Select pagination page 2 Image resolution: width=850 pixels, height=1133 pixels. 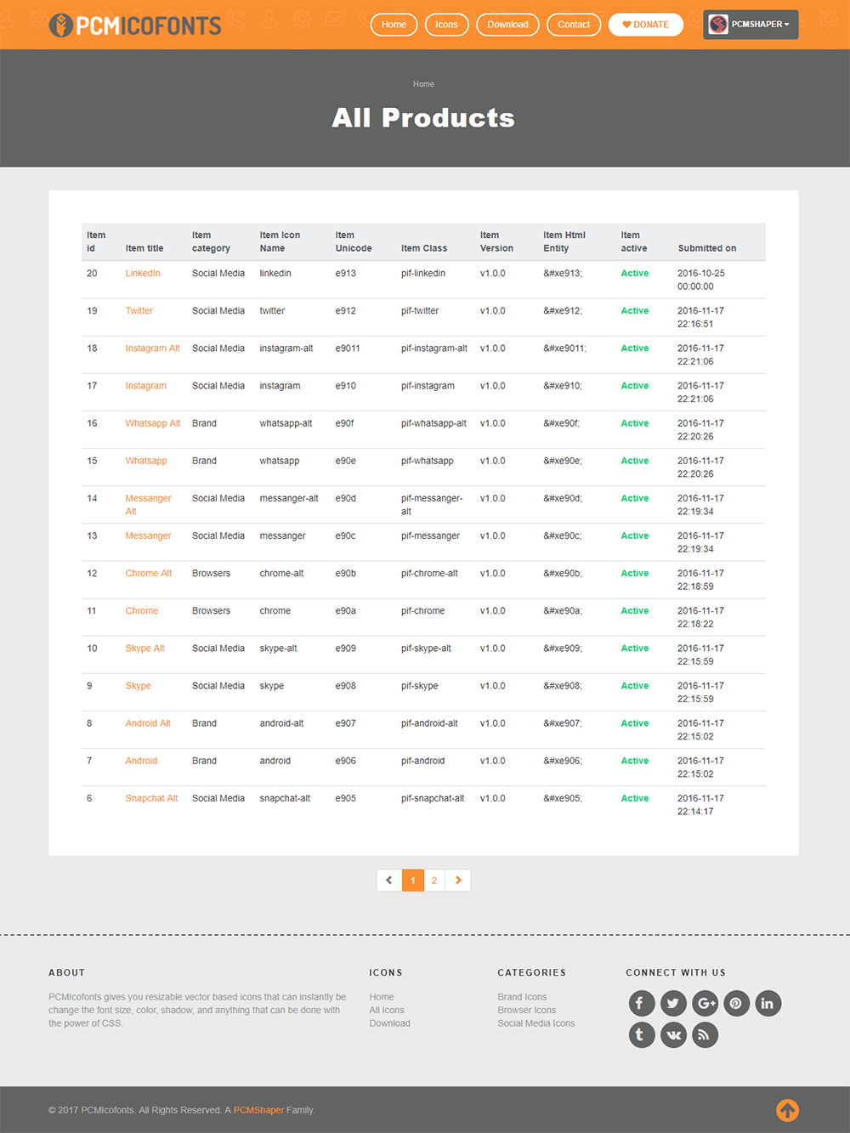pyautogui.click(x=434, y=880)
